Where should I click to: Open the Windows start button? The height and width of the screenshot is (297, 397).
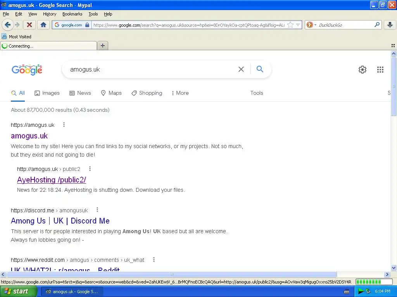tap(18, 292)
